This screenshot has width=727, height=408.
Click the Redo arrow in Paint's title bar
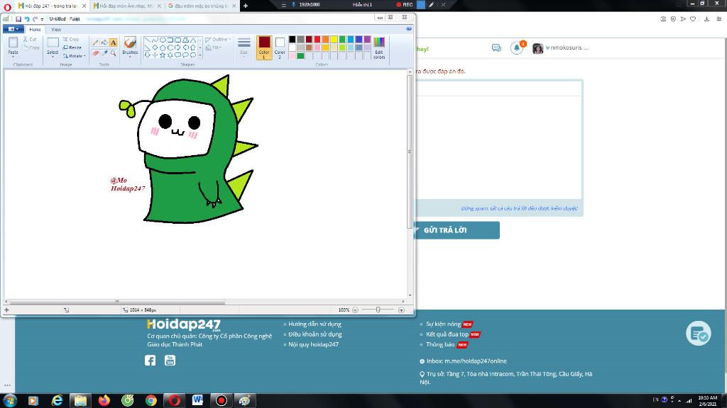click(35, 19)
